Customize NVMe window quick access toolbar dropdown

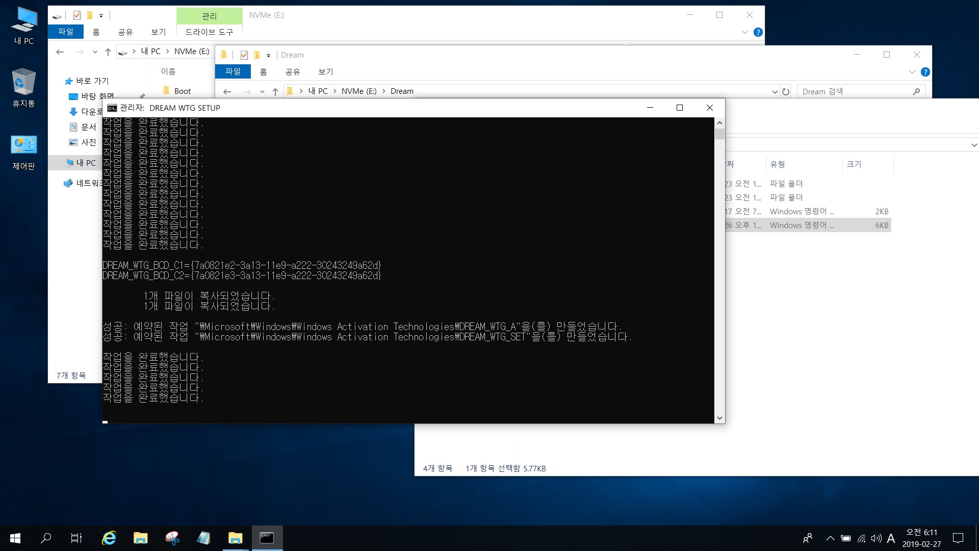pyautogui.click(x=101, y=15)
